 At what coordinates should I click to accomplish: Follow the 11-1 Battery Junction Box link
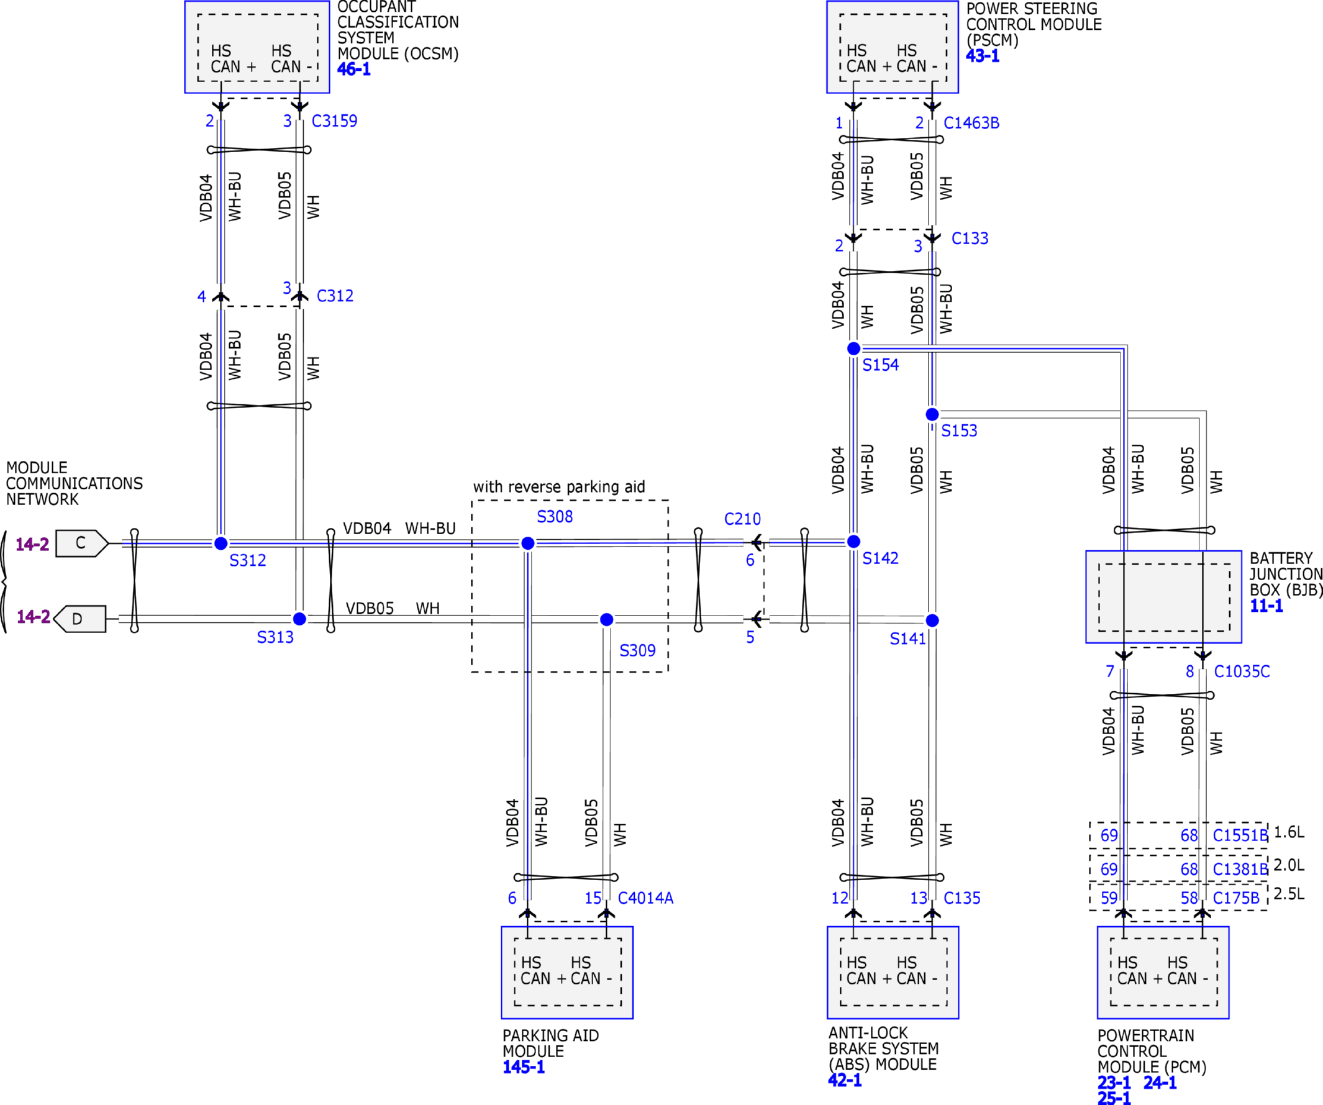pos(1266,606)
